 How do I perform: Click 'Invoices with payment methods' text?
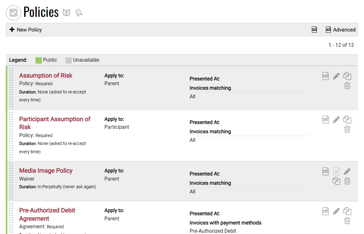click(226, 223)
